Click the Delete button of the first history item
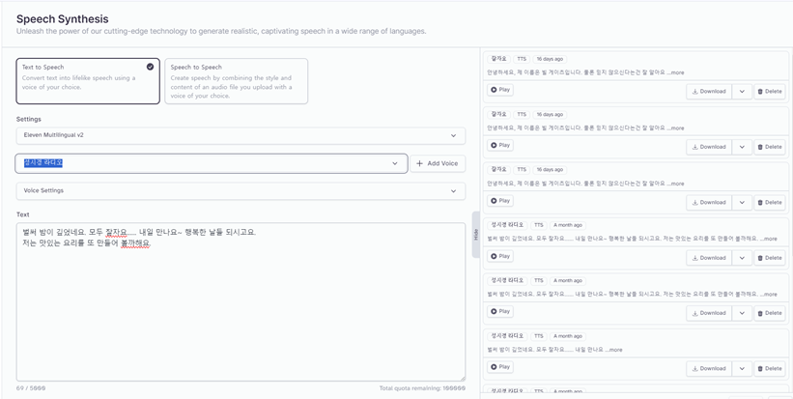The width and height of the screenshot is (793, 399). [x=769, y=92]
